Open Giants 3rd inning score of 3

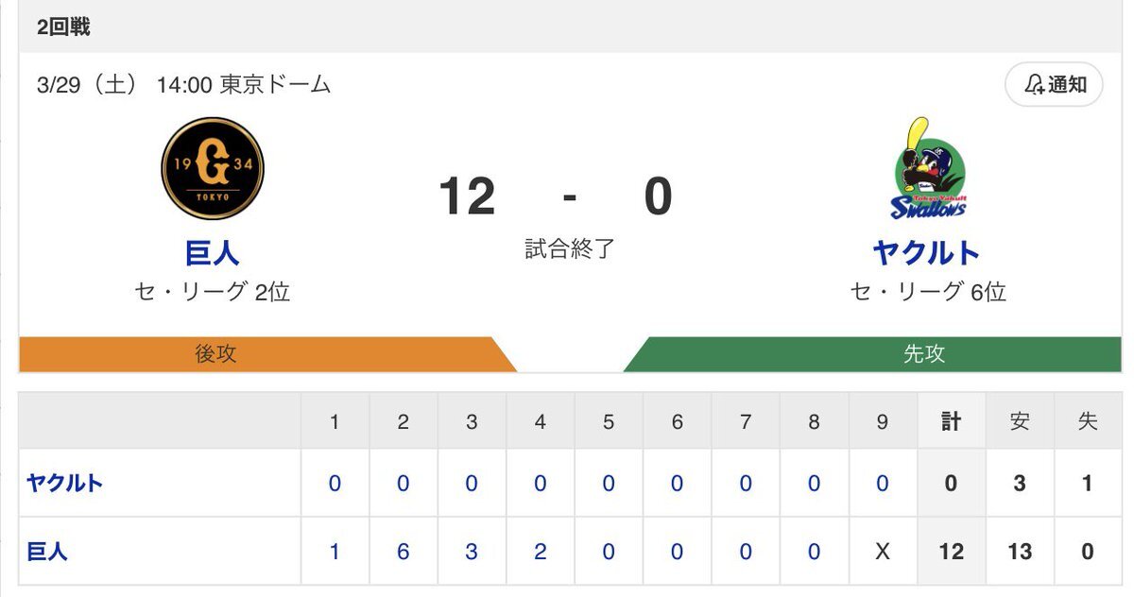point(472,551)
